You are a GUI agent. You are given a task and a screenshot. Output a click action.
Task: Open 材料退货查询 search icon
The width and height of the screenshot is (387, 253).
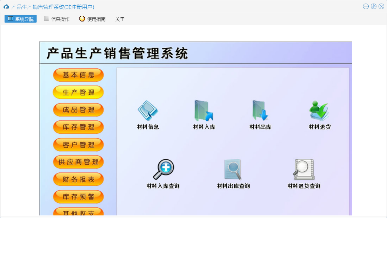[304, 170]
